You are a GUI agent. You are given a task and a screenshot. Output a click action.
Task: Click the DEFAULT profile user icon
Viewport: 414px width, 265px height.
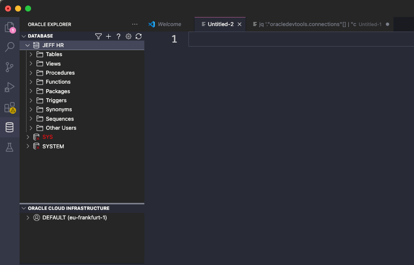pyautogui.click(x=37, y=217)
